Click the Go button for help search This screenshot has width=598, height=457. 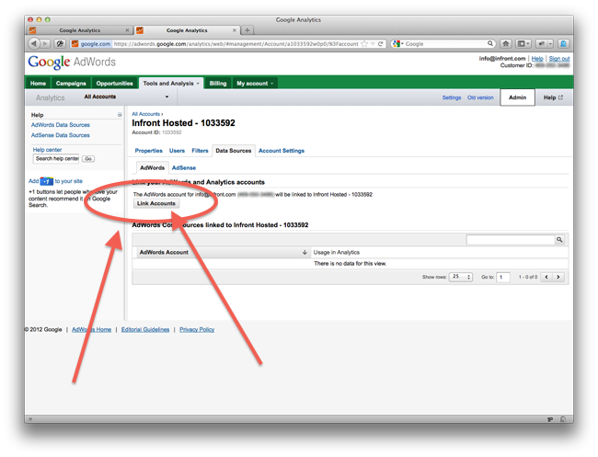88,158
